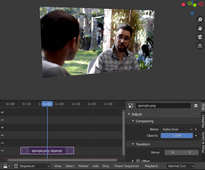
Task: Expand the Offset subpanel
Action: [133, 161]
